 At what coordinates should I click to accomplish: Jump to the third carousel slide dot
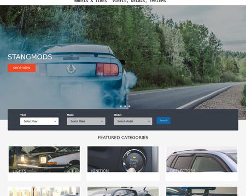(129, 106)
